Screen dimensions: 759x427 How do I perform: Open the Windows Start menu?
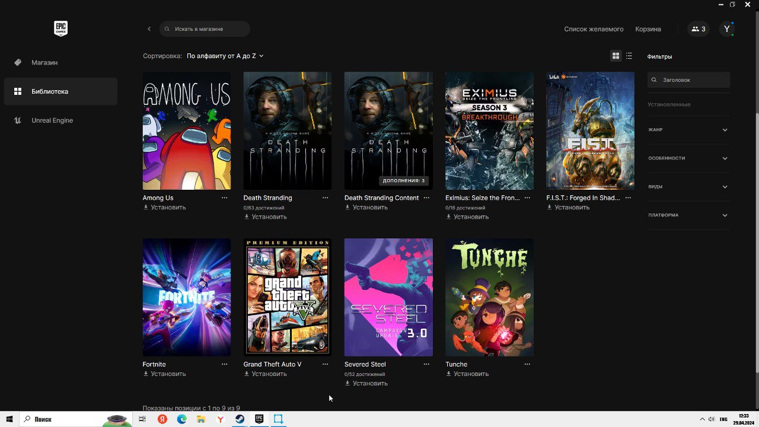coord(9,419)
